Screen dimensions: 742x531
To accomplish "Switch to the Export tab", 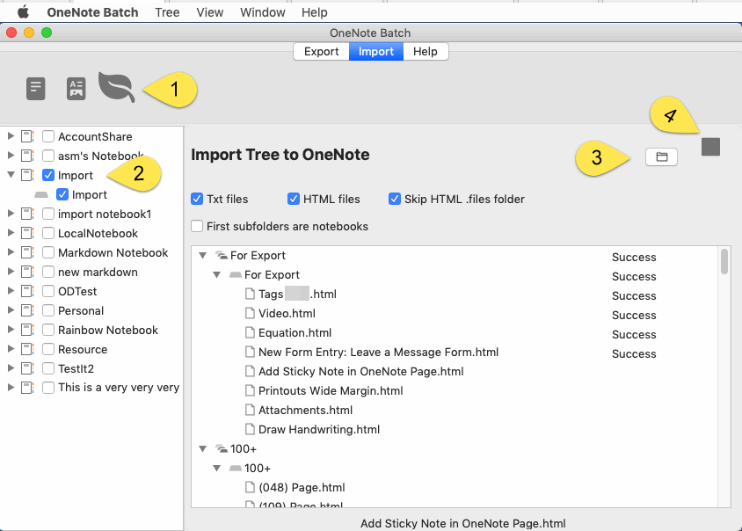I will pos(321,52).
